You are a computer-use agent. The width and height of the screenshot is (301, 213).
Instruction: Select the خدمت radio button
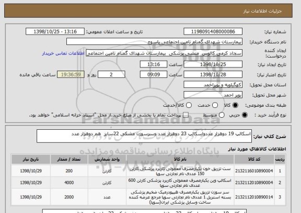pos(215,105)
